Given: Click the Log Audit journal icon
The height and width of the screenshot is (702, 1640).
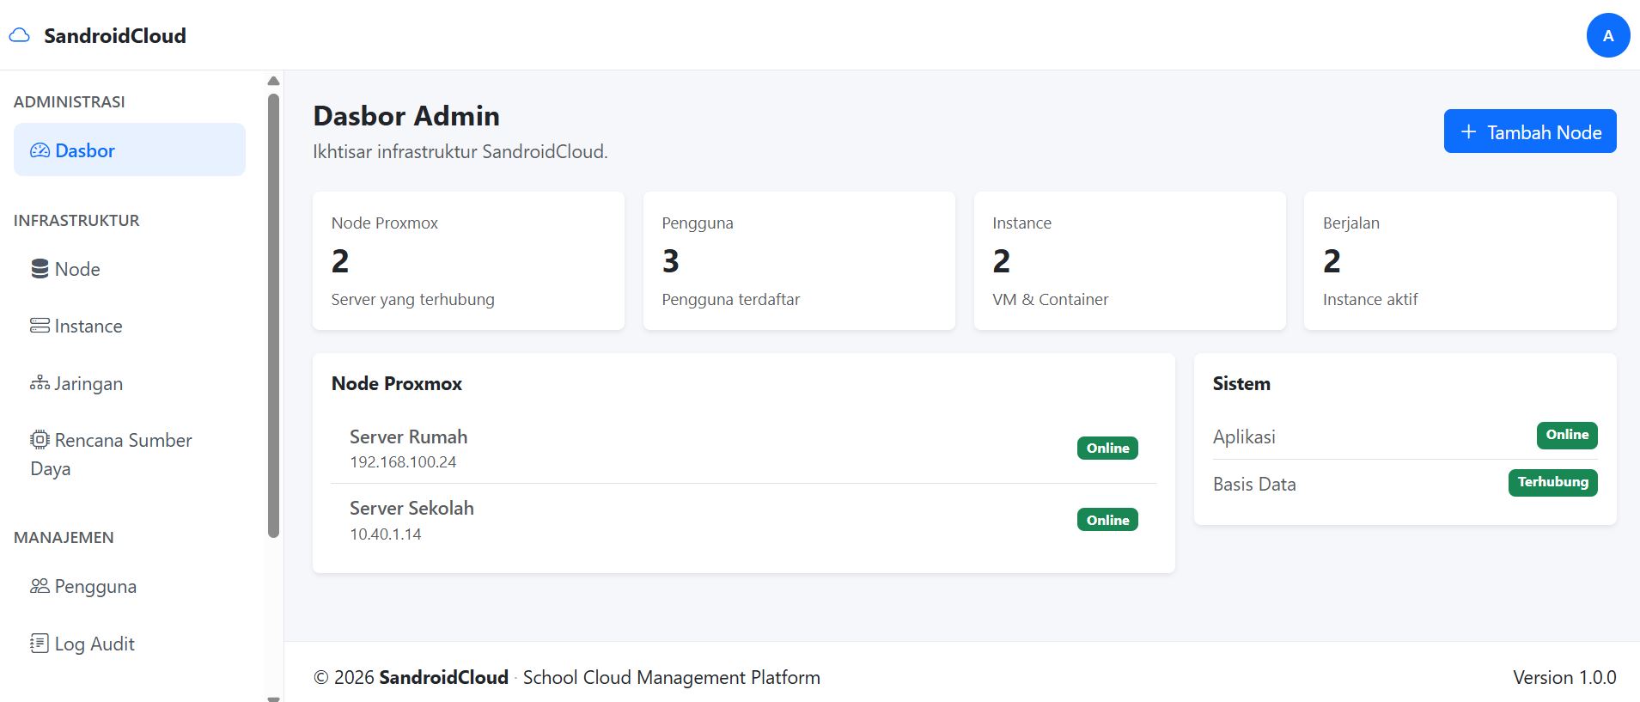Looking at the screenshot, I should [x=40, y=644].
